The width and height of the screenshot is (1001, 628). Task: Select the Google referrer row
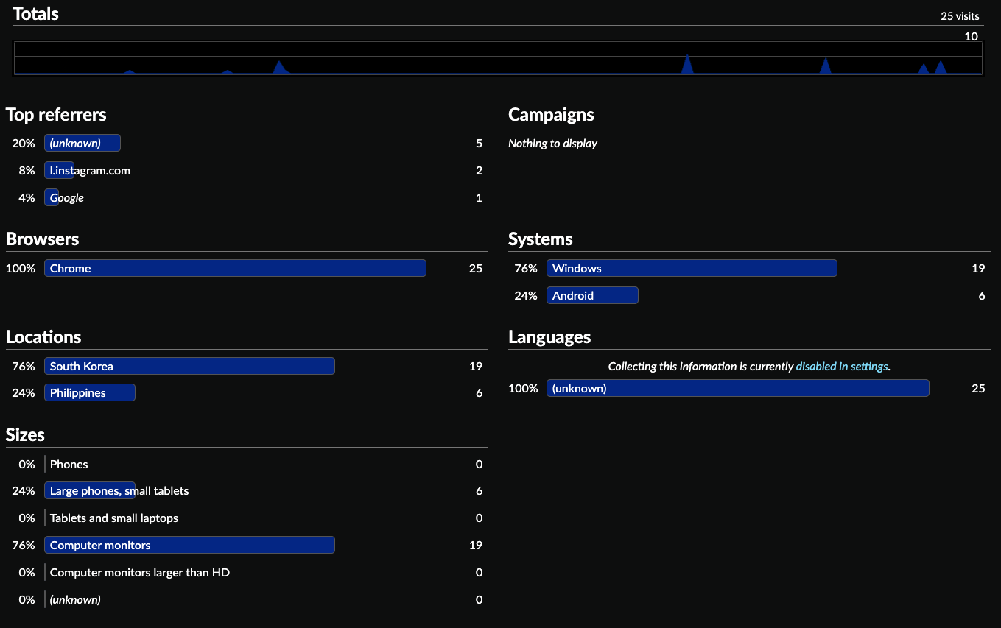pyautogui.click(x=66, y=197)
